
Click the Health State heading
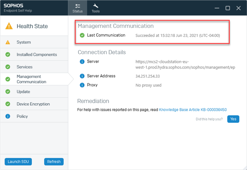[32, 26]
